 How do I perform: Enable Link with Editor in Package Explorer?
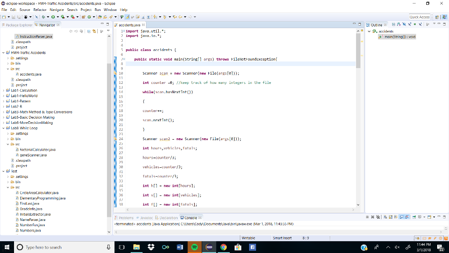point(94,31)
